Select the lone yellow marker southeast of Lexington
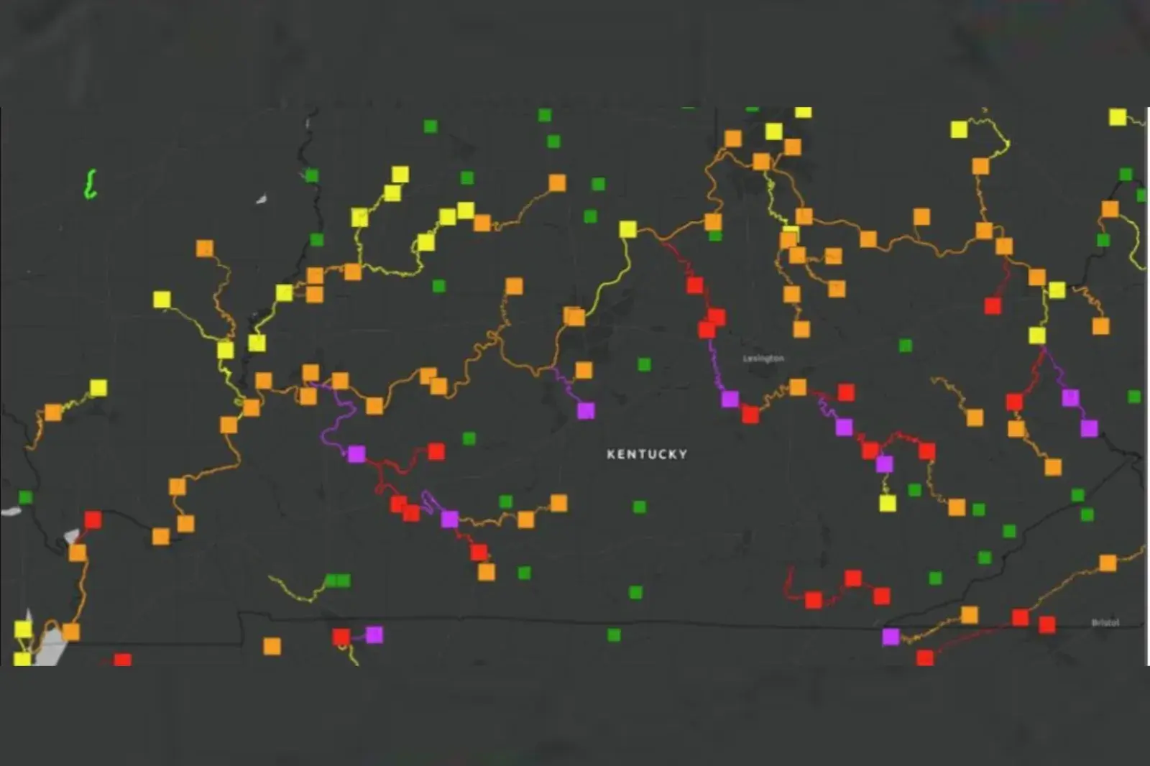1150x766 pixels. tap(888, 503)
